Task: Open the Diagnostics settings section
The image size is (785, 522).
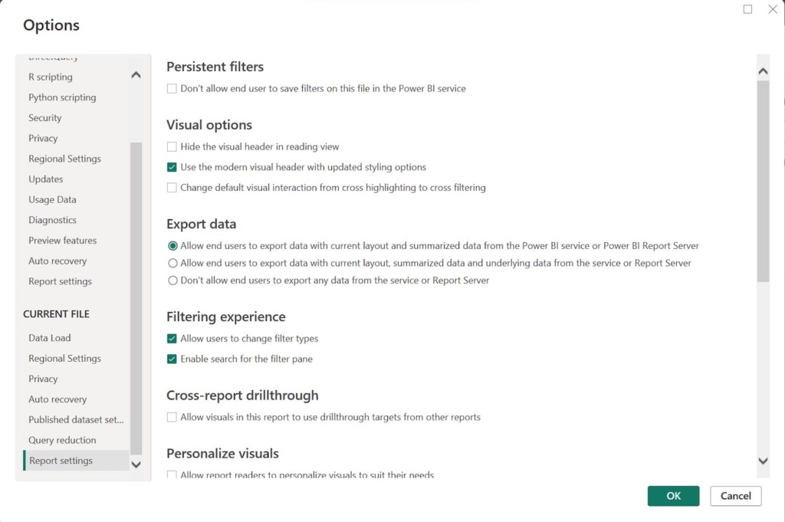Action: pos(51,220)
